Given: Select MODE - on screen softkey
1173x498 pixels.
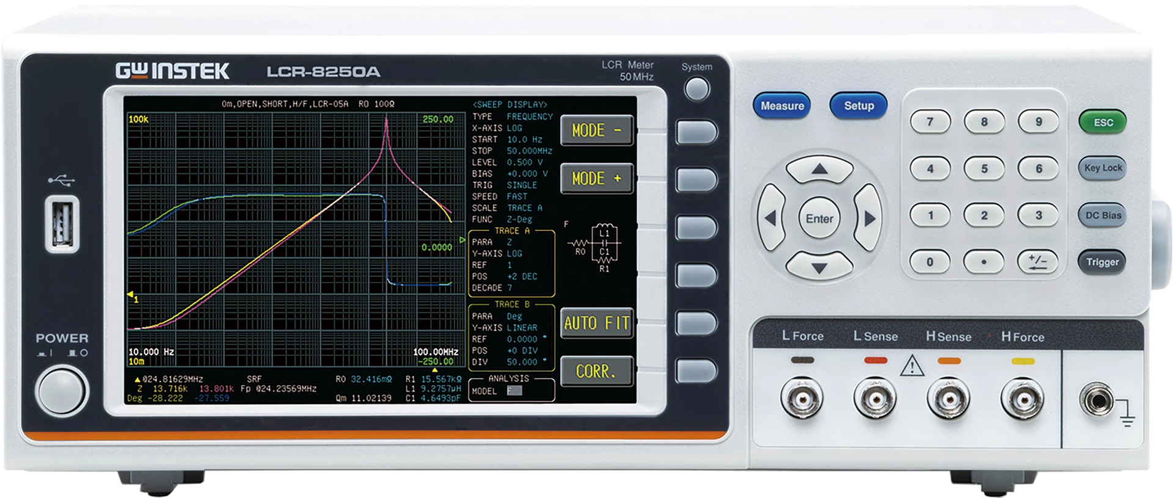Looking at the screenshot, I should pyautogui.click(x=596, y=130).
